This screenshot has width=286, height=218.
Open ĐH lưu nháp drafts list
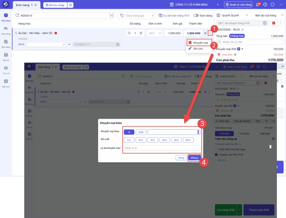point(55,5)
